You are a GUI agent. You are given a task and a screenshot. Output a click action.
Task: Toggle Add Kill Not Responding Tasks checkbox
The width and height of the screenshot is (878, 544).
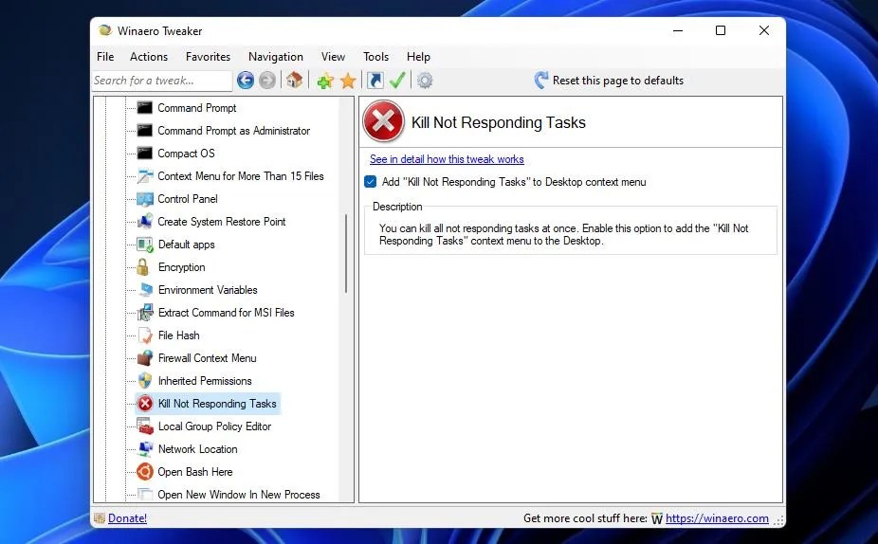point(370,181)
